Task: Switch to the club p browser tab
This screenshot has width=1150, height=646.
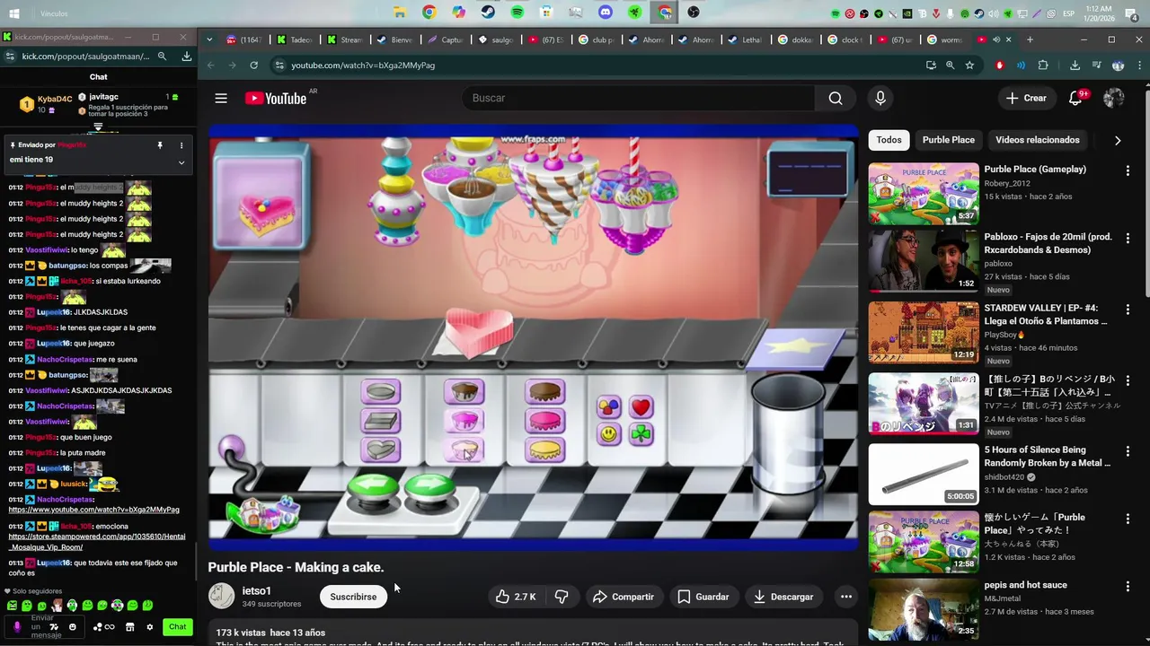Action: tap(597, 39)
